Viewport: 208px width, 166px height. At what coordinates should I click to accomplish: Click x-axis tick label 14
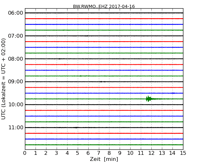[x=172, y=153]
